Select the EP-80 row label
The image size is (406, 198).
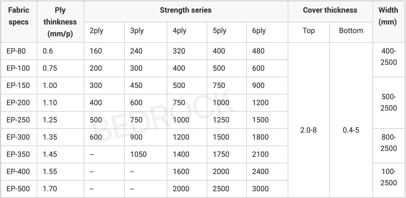click(16, 51)
